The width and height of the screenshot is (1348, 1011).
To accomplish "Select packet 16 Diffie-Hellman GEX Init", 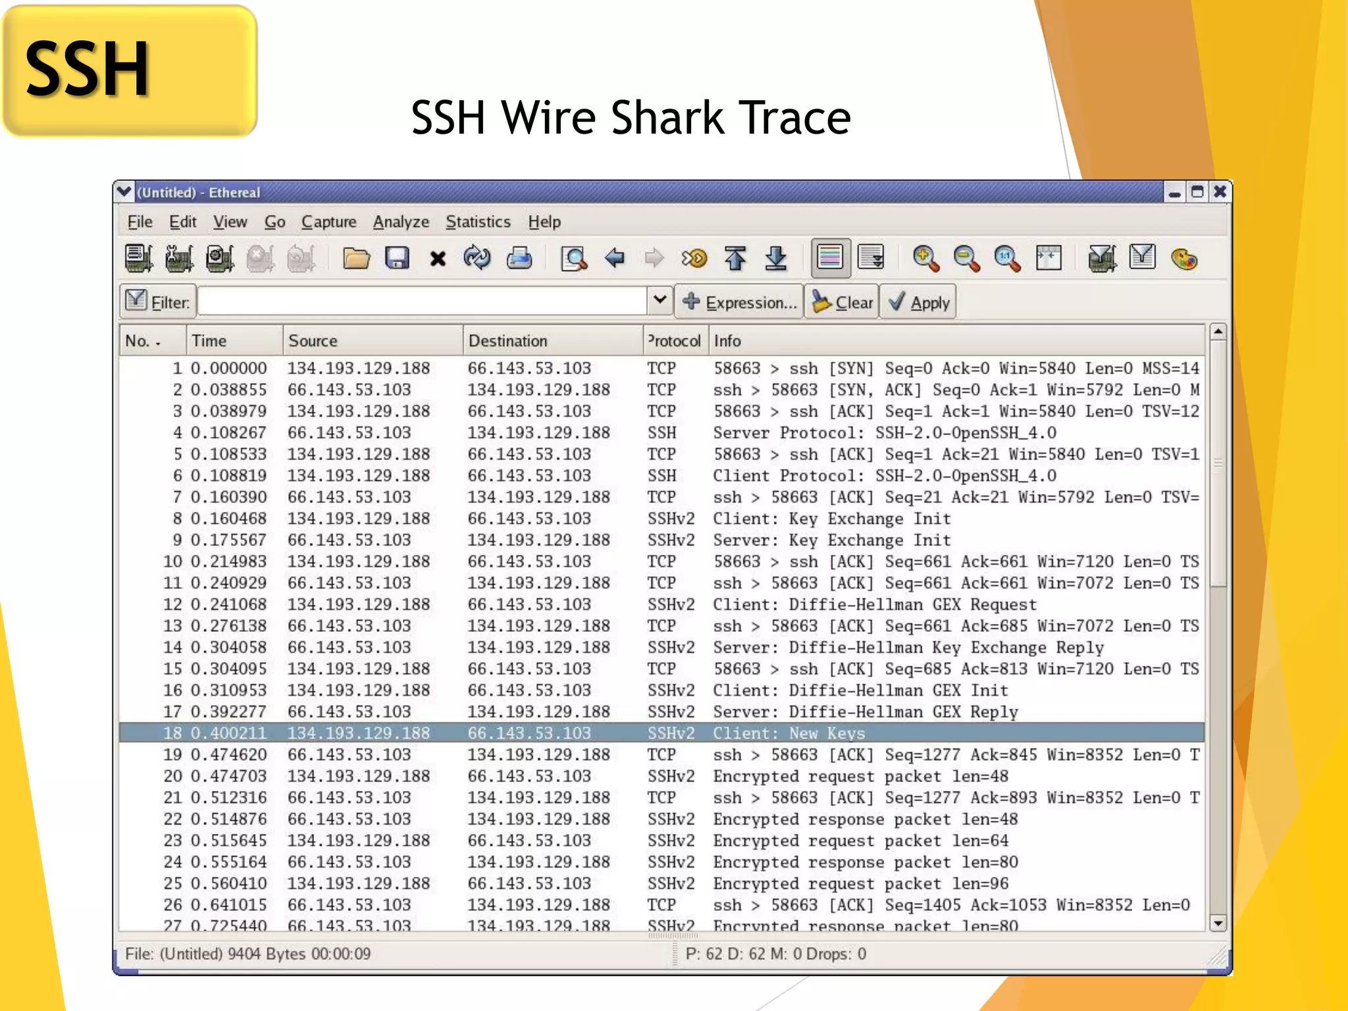I will tap(661, 690).
